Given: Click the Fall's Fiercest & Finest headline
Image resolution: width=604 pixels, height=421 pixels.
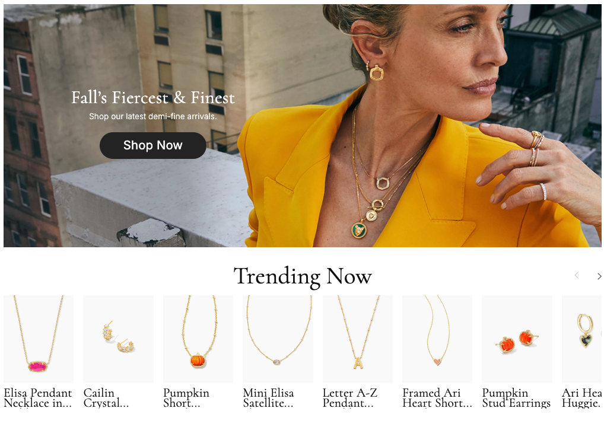Looking at the screenshot, I should coord(153,98).
